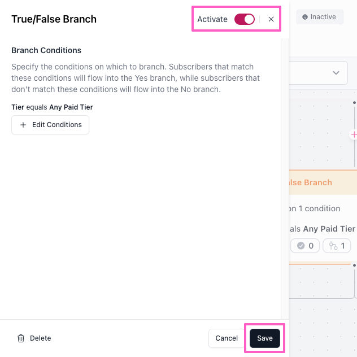
Task: Toggle the Activate switch
Action: [244, 19]
